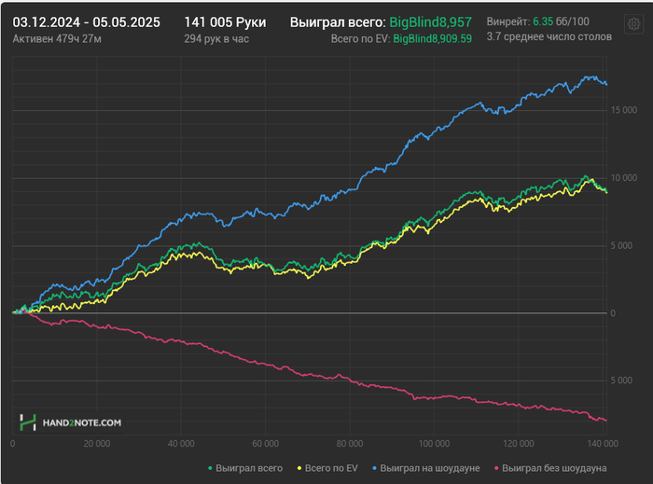
Task: Click the 80 000 x-axis label
Action: [x=350, y=444]
